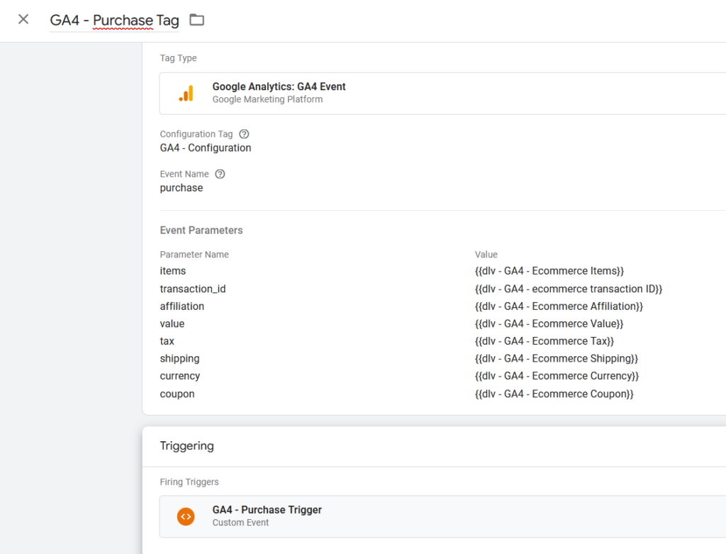Screen dimensions: 726x554
Task: Open help icon next to Configuration Tag
Action: [244, 134]
